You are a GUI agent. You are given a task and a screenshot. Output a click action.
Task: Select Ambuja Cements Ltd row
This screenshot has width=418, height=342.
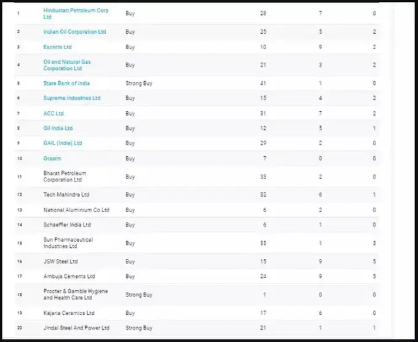[69, 276]
